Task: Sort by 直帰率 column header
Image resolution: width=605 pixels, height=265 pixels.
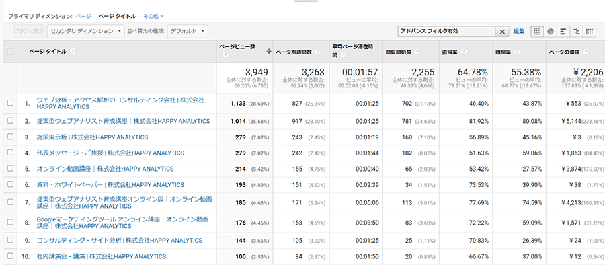Action: point(450,52)
